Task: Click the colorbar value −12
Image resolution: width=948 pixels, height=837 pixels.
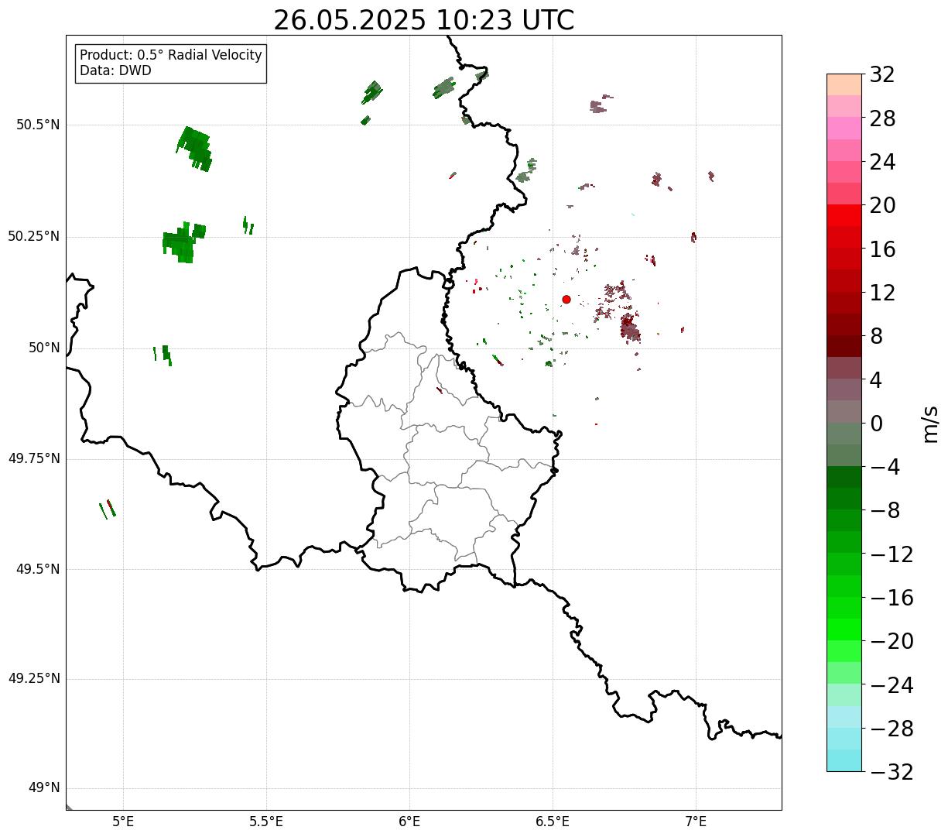Action: pos(892,554)
